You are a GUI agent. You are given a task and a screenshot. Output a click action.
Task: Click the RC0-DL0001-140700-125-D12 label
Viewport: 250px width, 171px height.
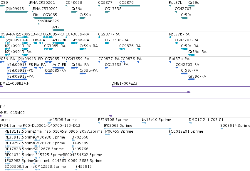click(x=51, y=126)
